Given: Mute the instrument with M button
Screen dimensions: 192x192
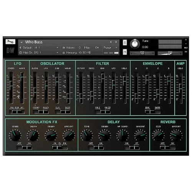Looking at the screenshot, I should (x=125, y=52).
